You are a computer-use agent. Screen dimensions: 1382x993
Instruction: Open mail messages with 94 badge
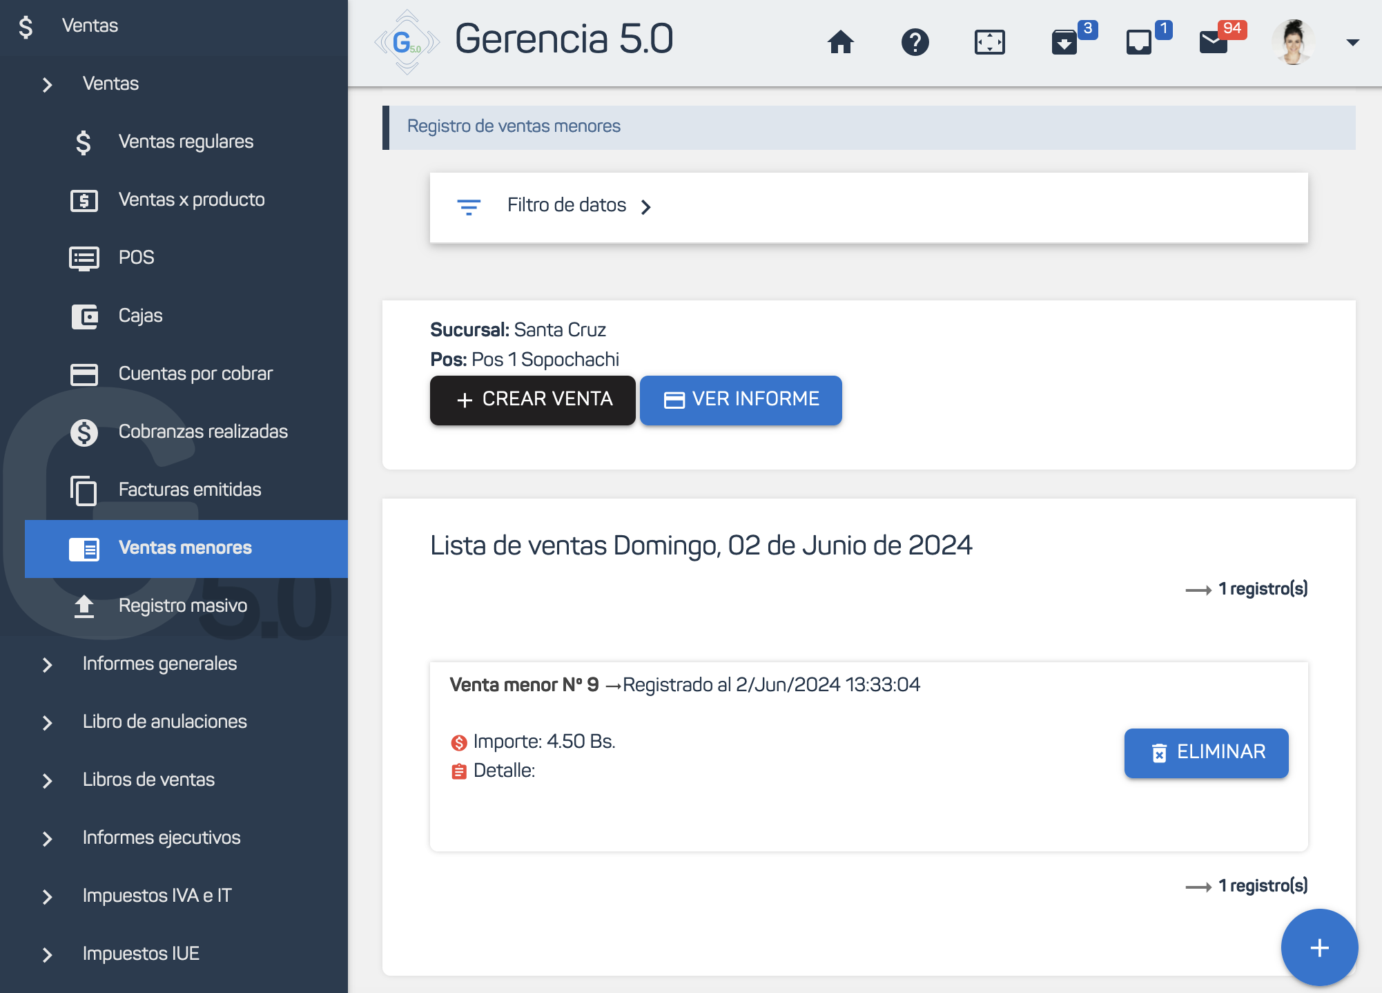[1214, 42]
